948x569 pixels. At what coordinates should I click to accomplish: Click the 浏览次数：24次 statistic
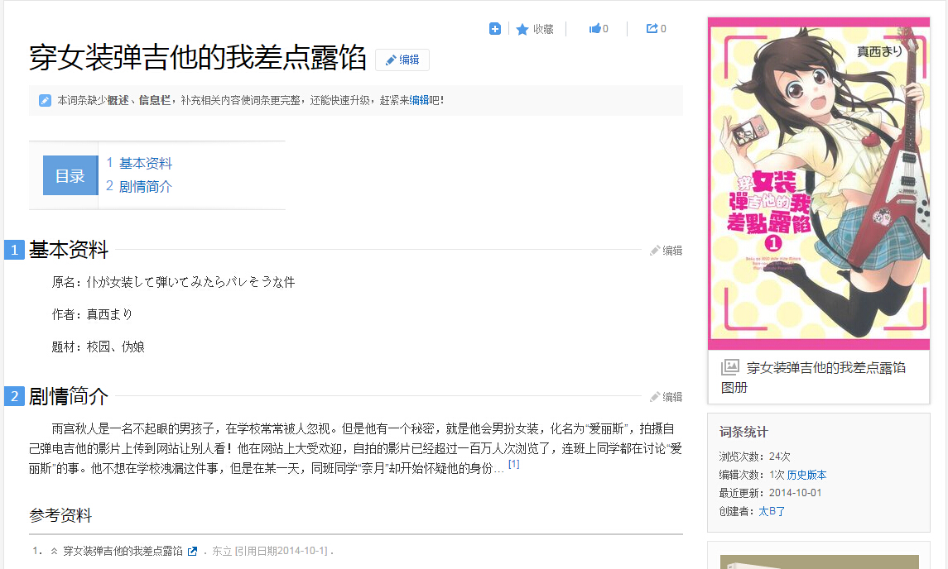tap(754, 457)
